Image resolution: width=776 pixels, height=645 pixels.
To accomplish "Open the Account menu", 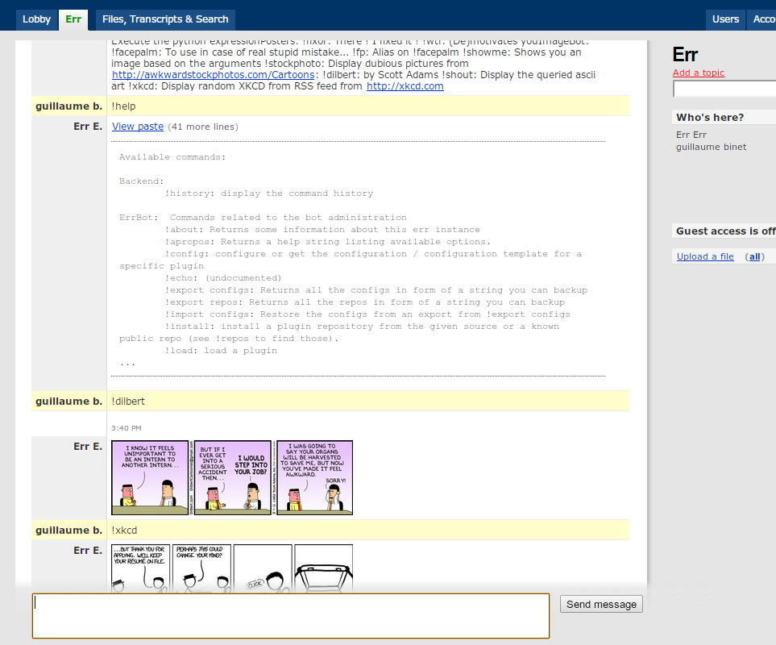I will (765, 19).
